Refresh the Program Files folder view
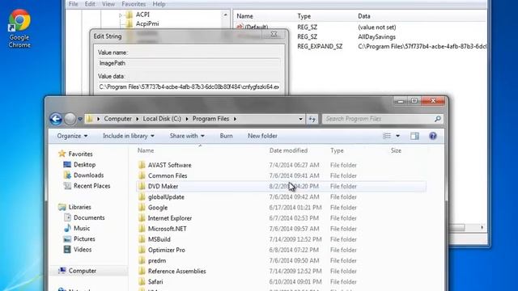Screen dimensions: 518x291 pos(312,119)
